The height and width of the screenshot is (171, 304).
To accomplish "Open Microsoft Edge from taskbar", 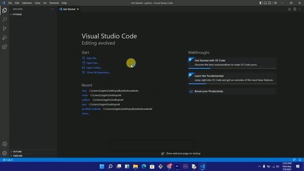I will pyautogui.click(x=143, y=167).
